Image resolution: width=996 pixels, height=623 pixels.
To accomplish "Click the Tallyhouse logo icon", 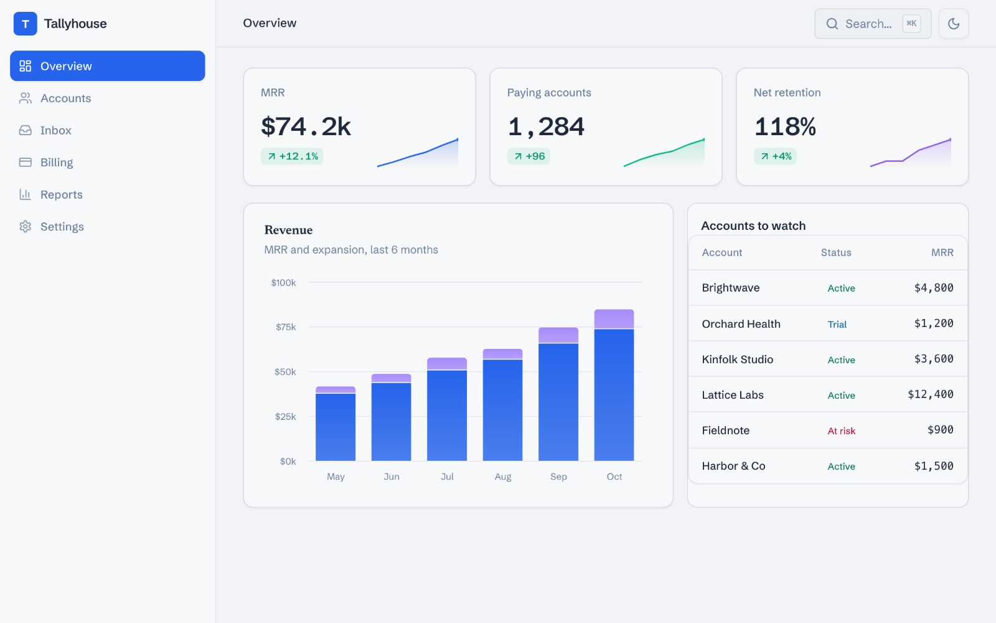I will [x=25, y=24].
